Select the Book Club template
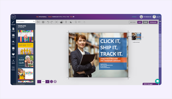Viewport: 172px width, 99px height. coord(26,61)
